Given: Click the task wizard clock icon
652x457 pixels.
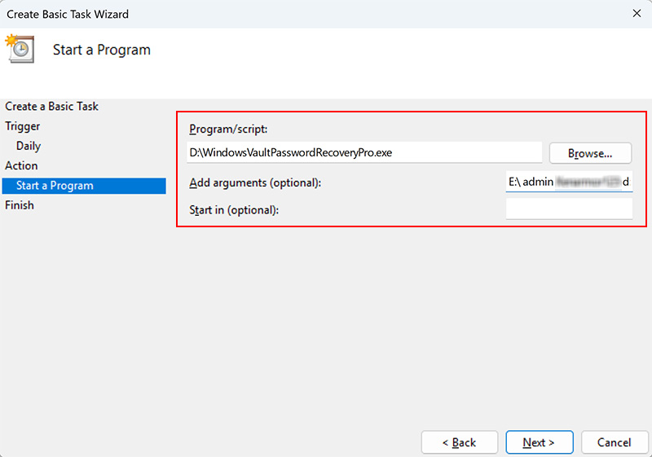Looking at the screenshot, I should [x=19, y=48].
